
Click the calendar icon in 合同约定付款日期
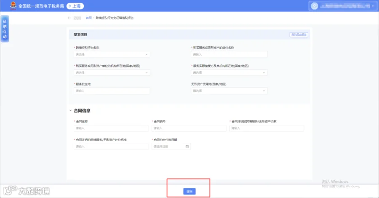click(187, 147)
